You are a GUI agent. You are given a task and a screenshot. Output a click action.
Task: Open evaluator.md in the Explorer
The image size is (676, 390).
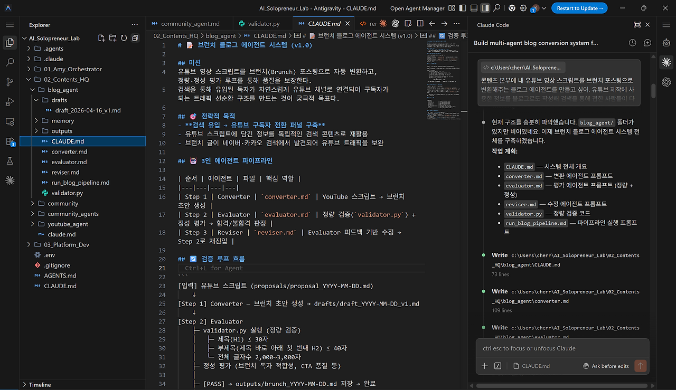coord(82,162)
